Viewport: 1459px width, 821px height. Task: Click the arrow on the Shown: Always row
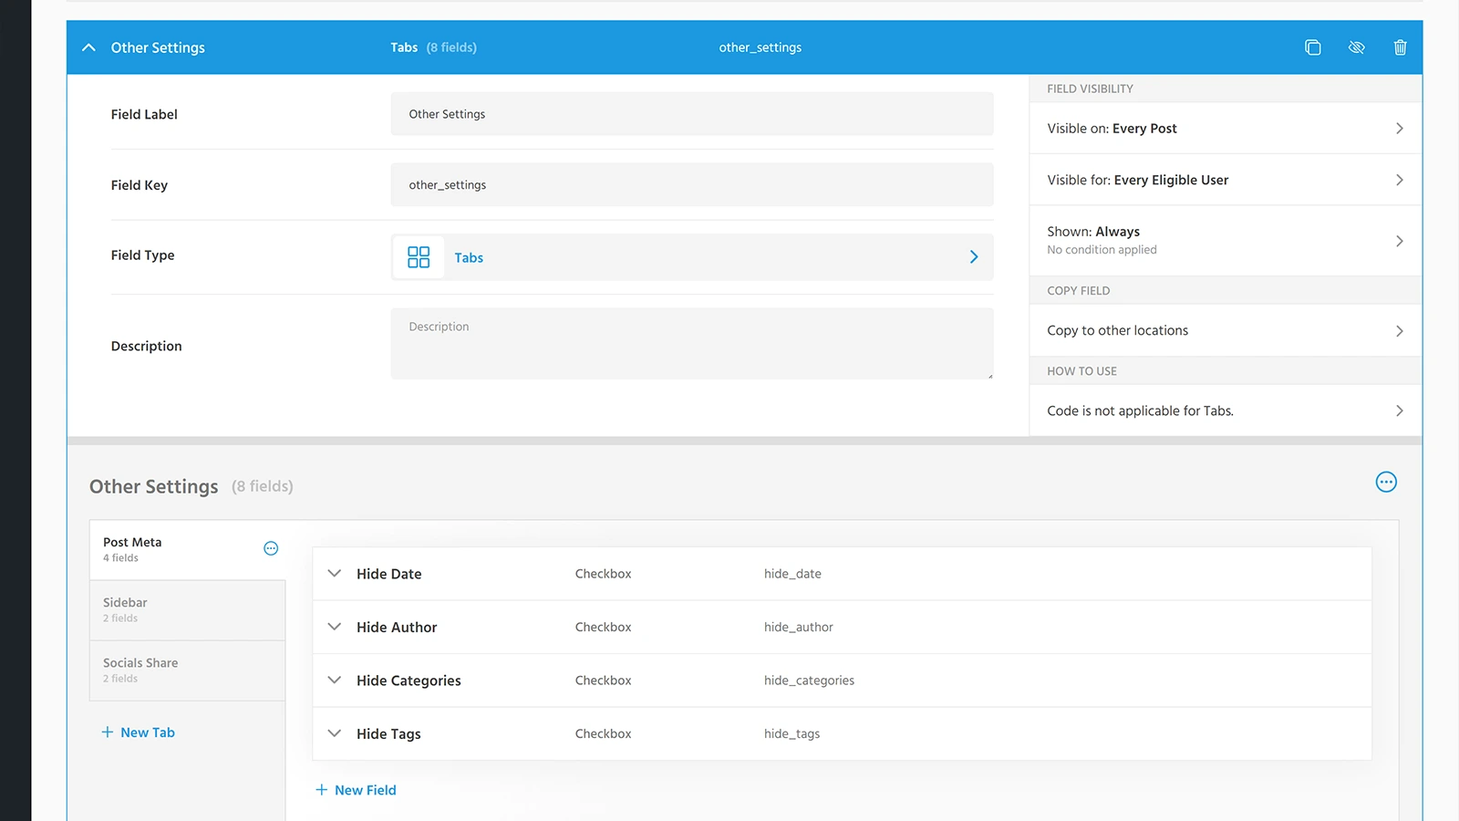(x=1400, y=240)
